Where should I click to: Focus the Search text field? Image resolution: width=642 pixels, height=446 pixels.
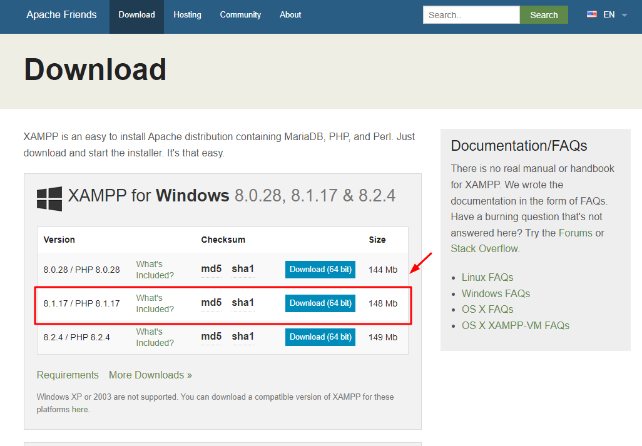click(471, 15)
